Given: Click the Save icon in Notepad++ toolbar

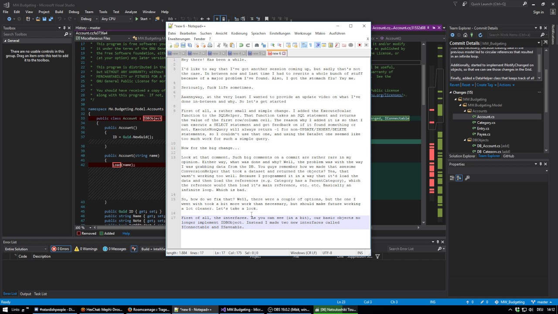Looking at the screenshot, I should (x=183, y=45).
